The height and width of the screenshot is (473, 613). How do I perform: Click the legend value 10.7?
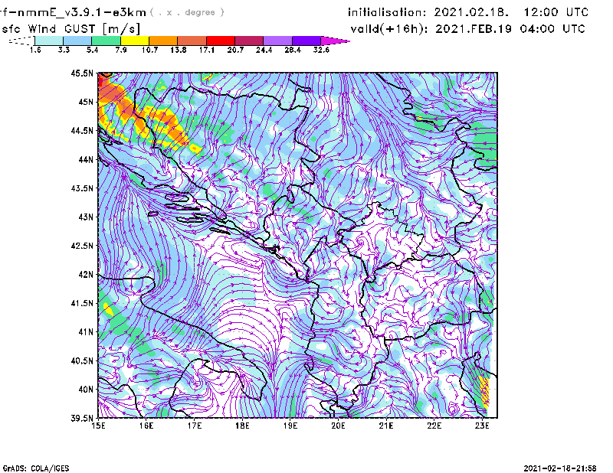point(149,50)
